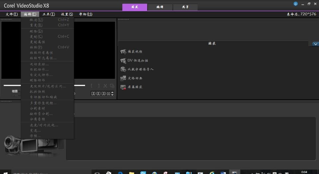319x174 pixels.
Task: Set mark-in with the left bracket button
Action: coord(92,86)
